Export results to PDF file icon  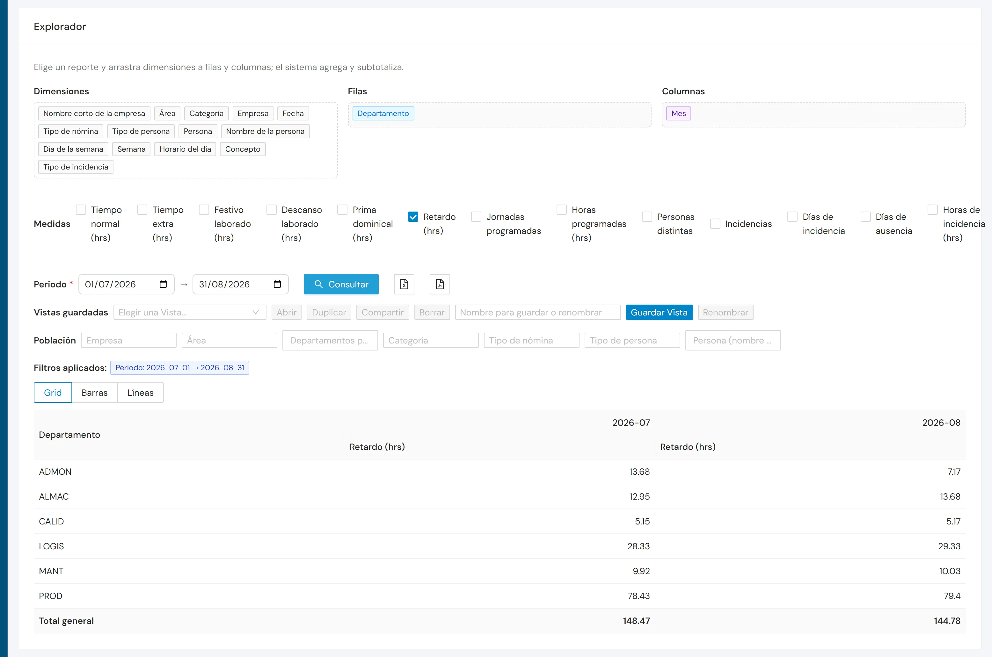pyautogui.click(x=440, y=284)
